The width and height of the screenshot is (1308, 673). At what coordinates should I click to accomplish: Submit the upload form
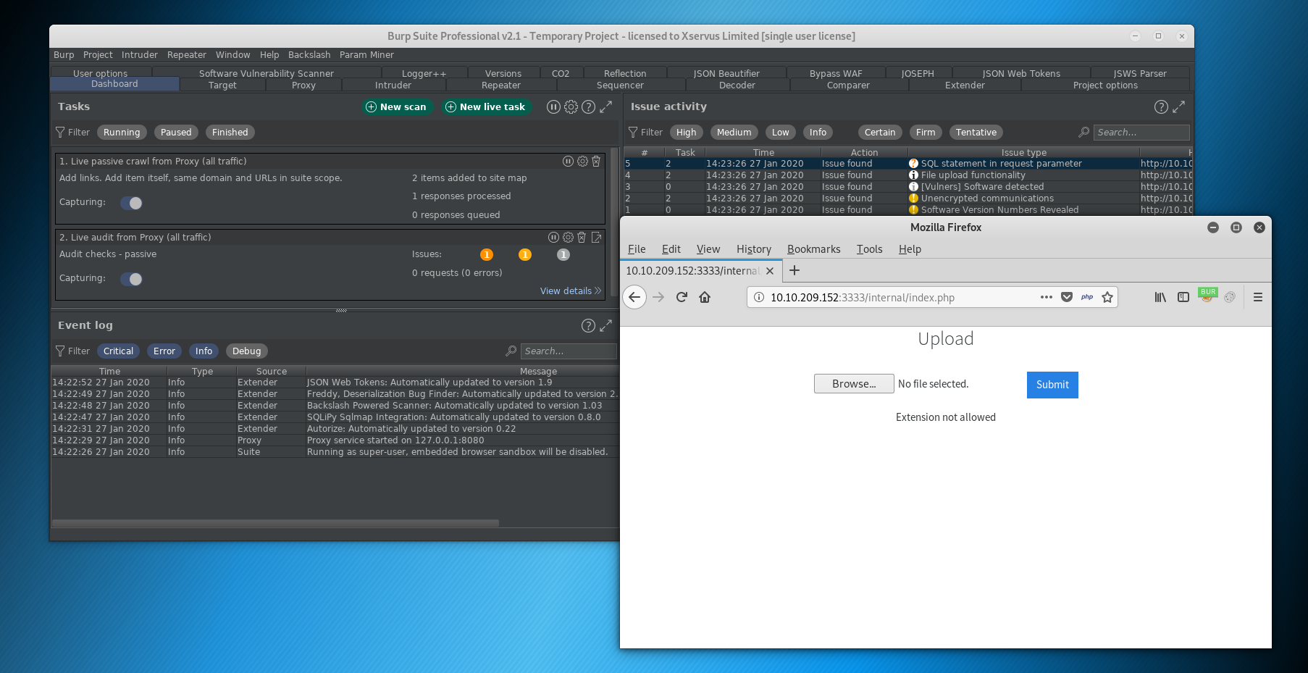tap(1052, 385)
